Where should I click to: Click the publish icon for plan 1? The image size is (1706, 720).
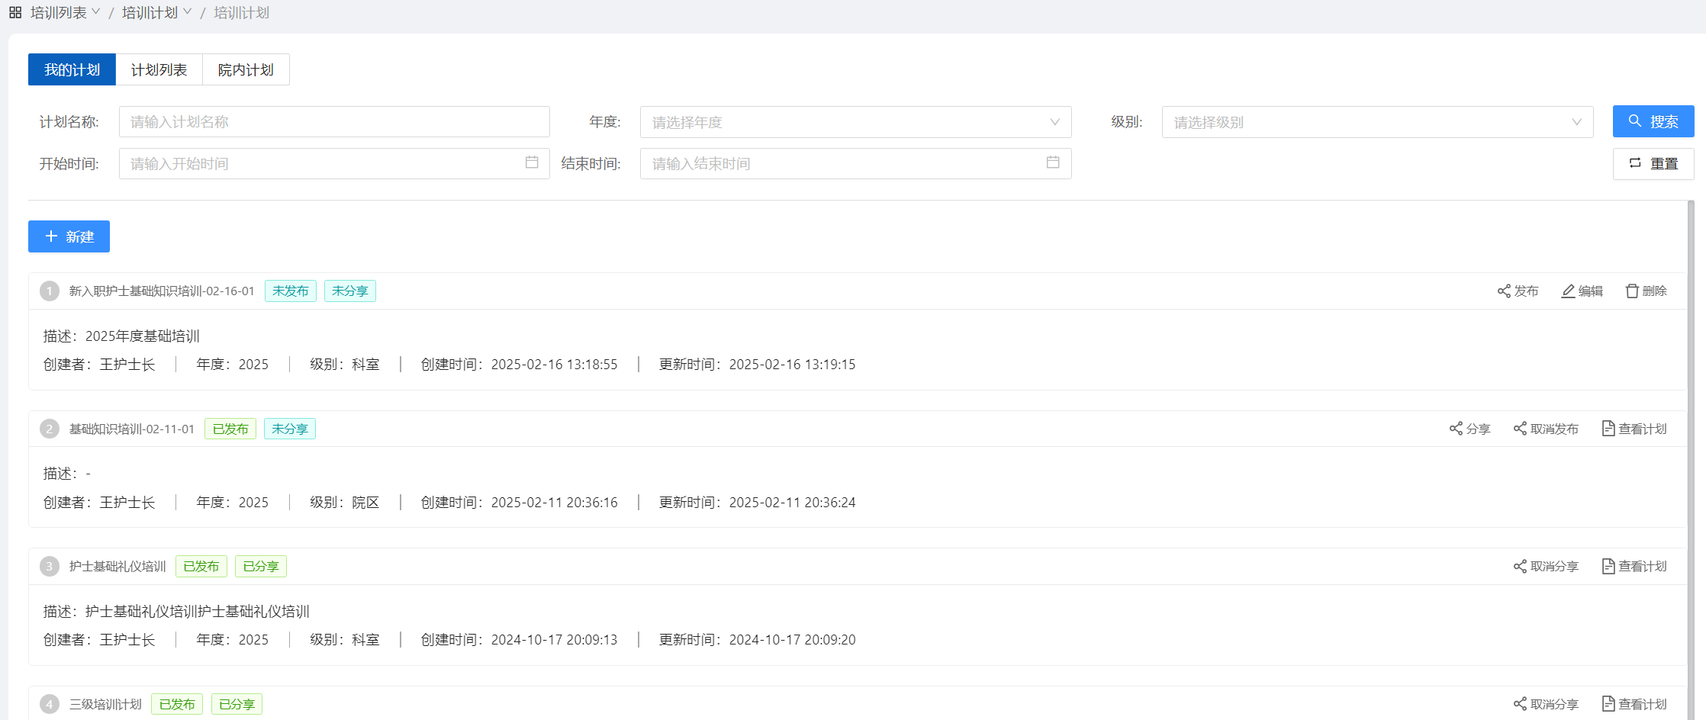click(1504, 291)
